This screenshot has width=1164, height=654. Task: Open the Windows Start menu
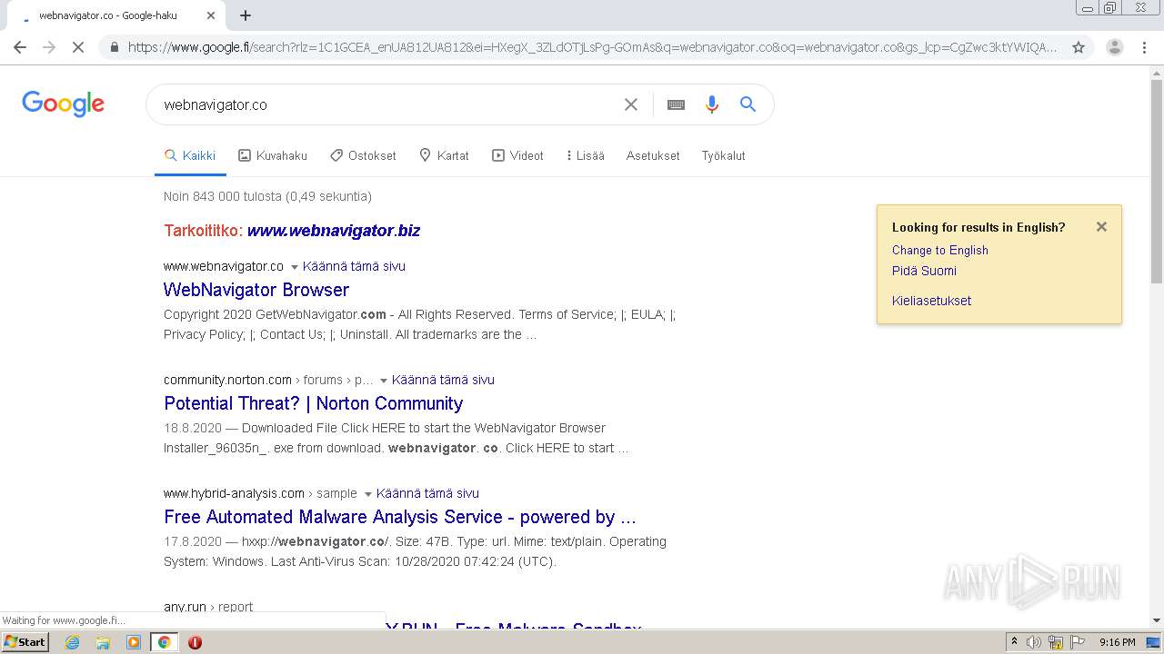click(25, 642)
